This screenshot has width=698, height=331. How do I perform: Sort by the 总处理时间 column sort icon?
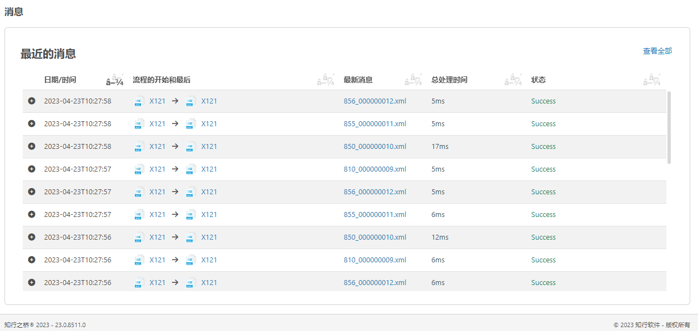point(513,80)
